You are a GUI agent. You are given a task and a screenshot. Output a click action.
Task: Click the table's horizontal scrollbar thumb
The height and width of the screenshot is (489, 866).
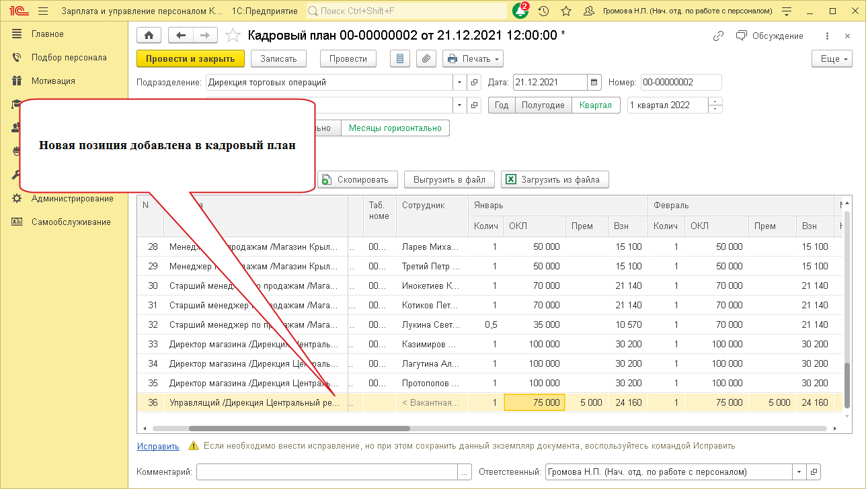299,428
